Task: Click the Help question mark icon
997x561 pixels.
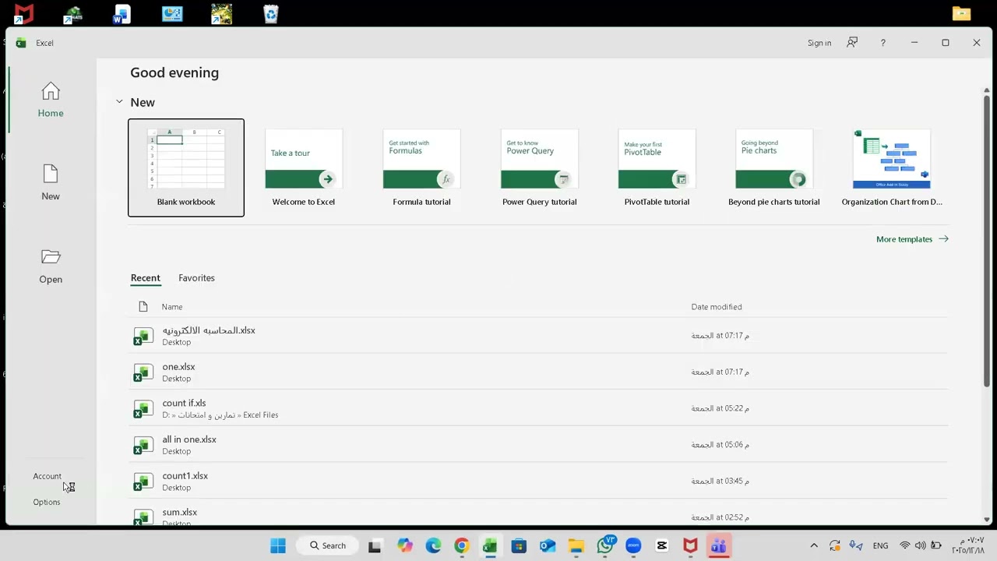Action: click(x=883, y=43)
